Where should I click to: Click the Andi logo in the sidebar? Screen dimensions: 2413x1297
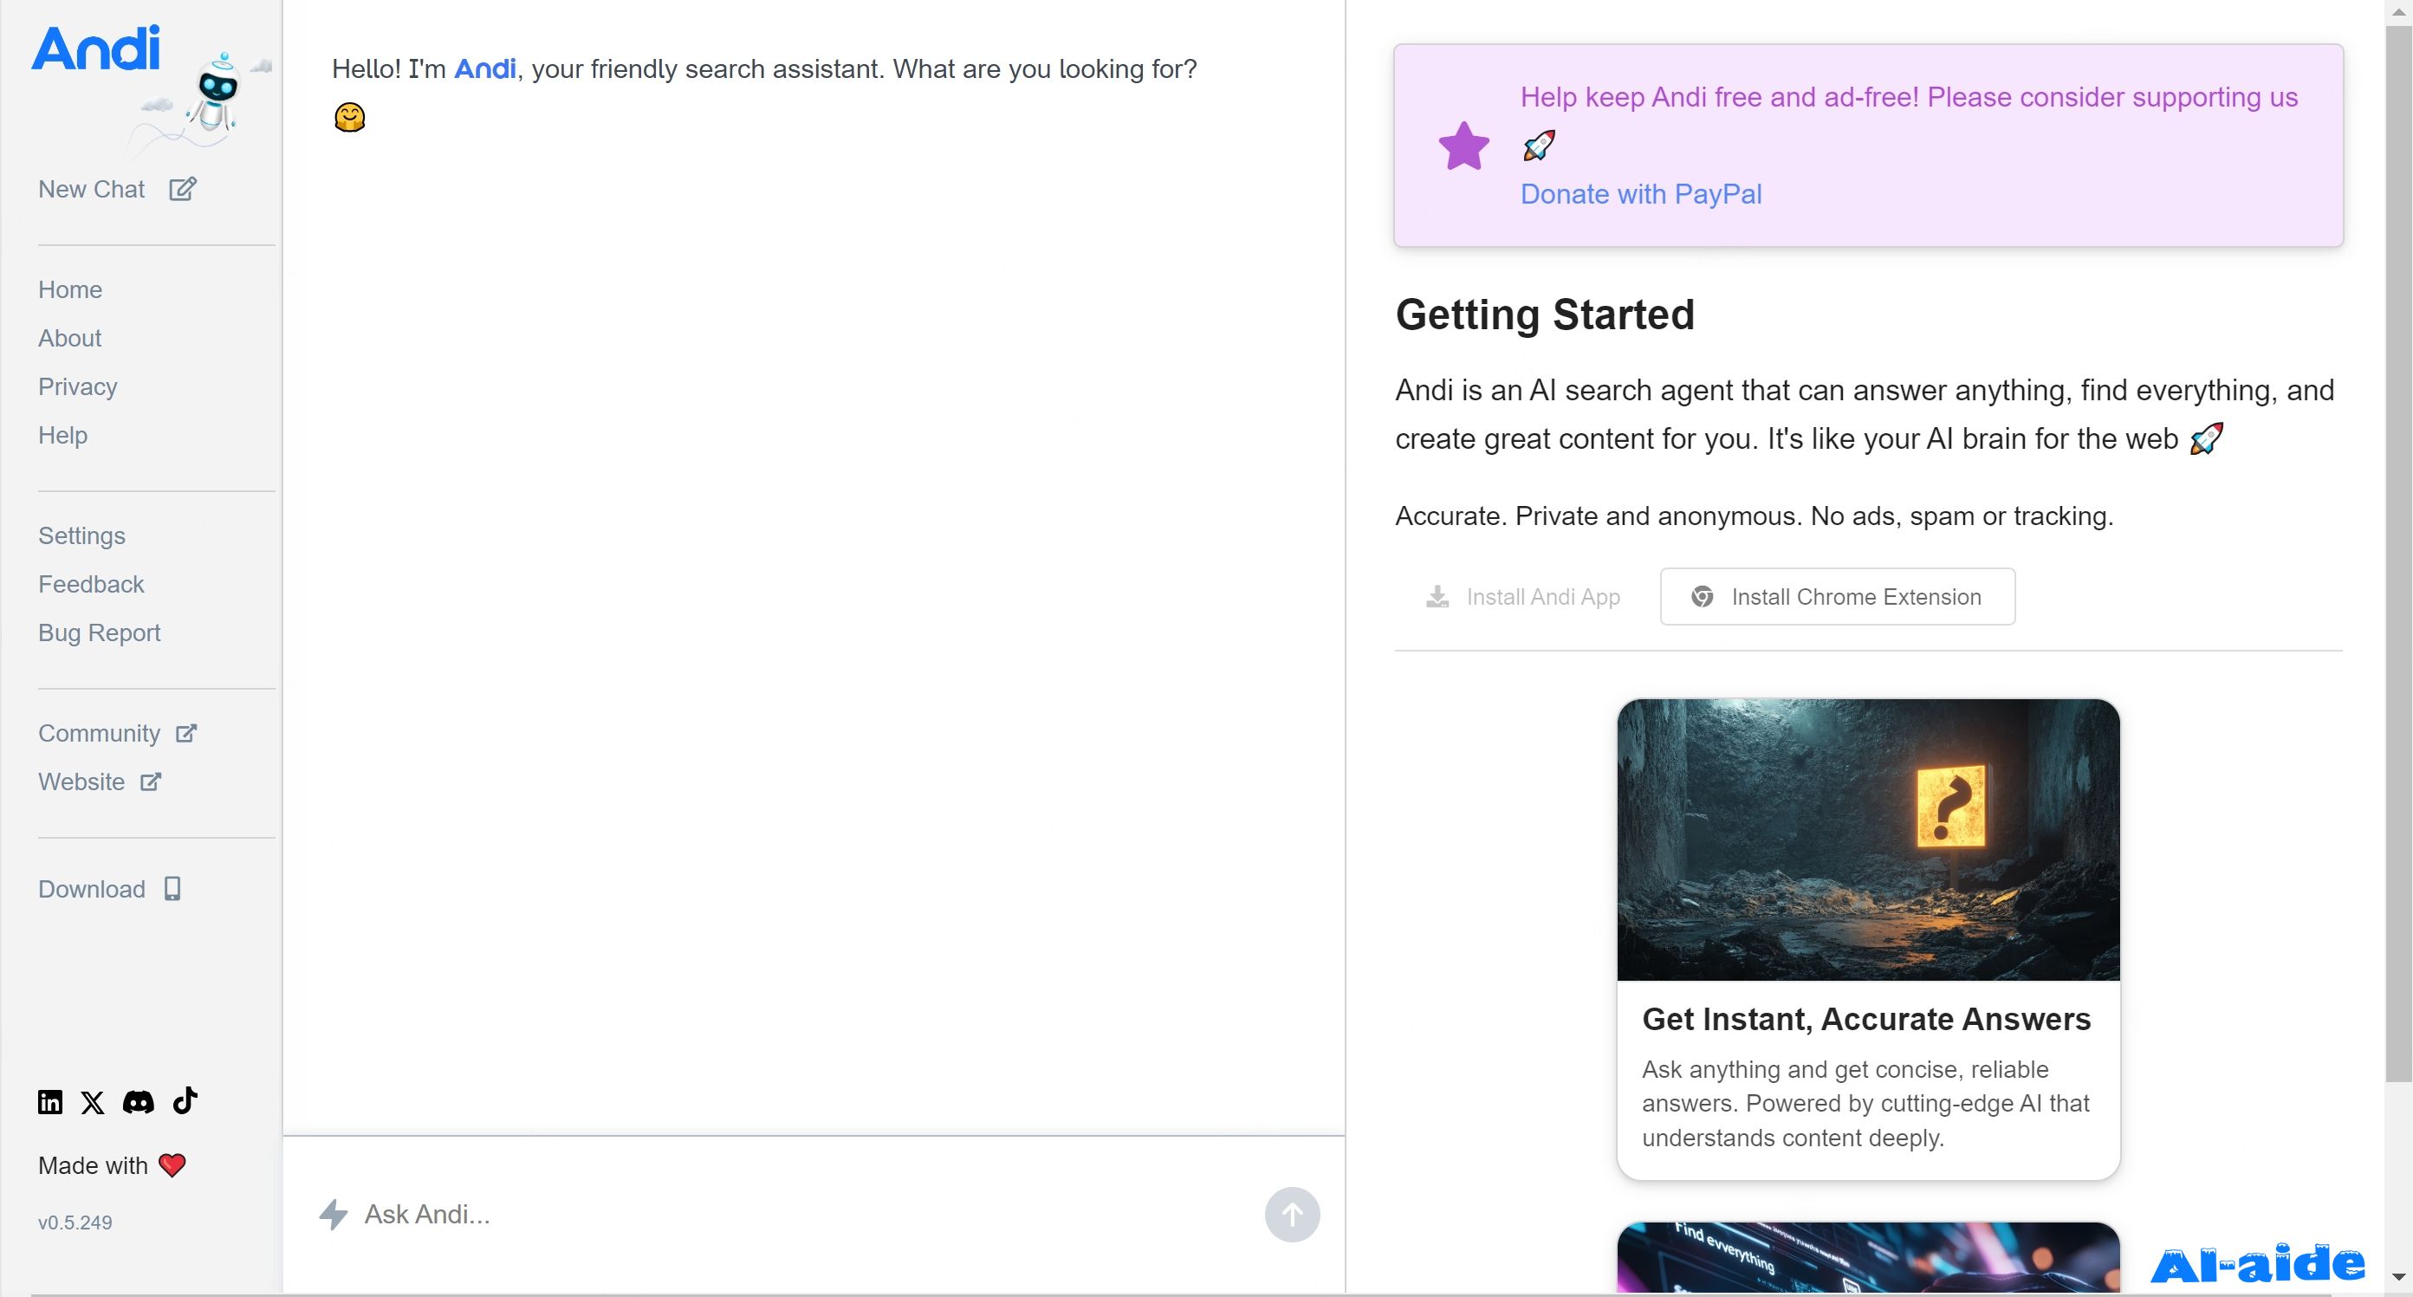click(96, 49)
